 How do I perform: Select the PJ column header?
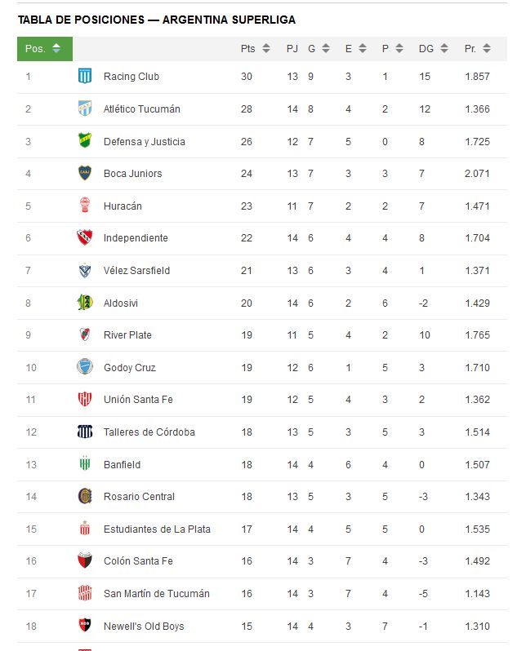tap(292, 49)
